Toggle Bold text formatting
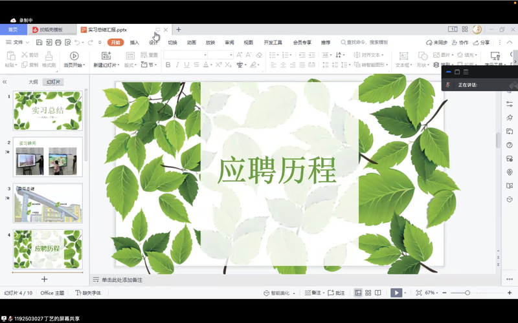 pyautogui.click(x=168, y=65)
